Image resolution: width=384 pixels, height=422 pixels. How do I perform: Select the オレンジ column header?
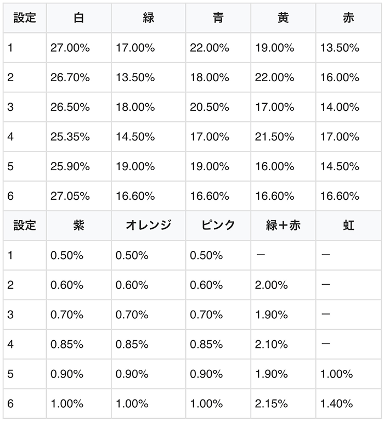click(x=148, y=225)
